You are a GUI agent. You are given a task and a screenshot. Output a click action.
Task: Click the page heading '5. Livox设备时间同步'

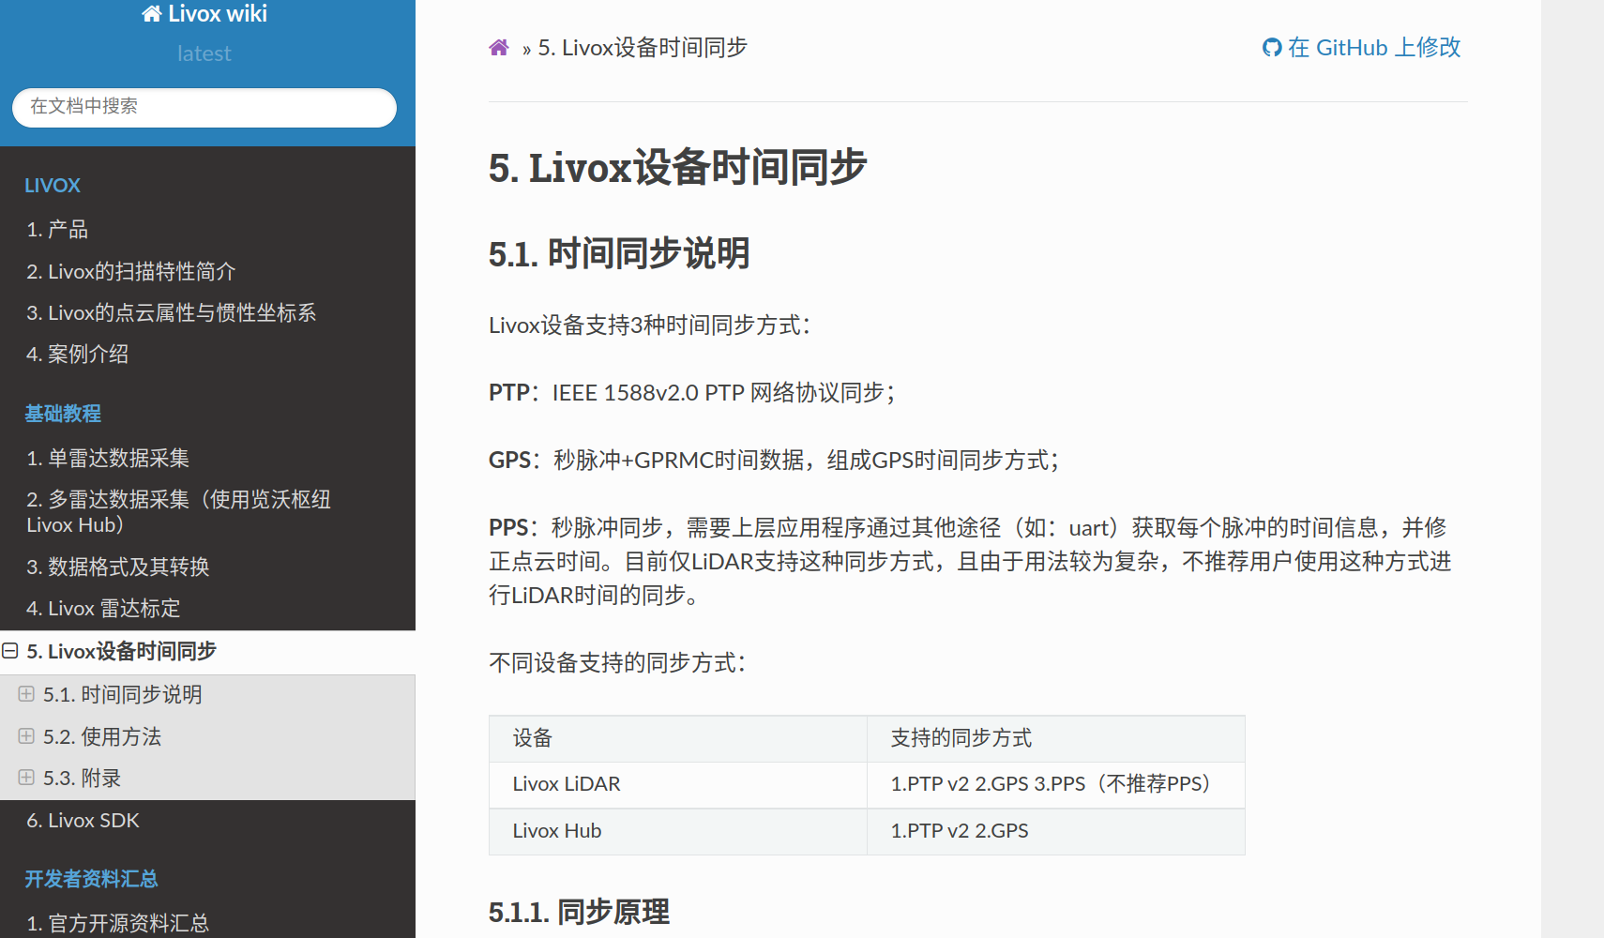coord(678,167)
